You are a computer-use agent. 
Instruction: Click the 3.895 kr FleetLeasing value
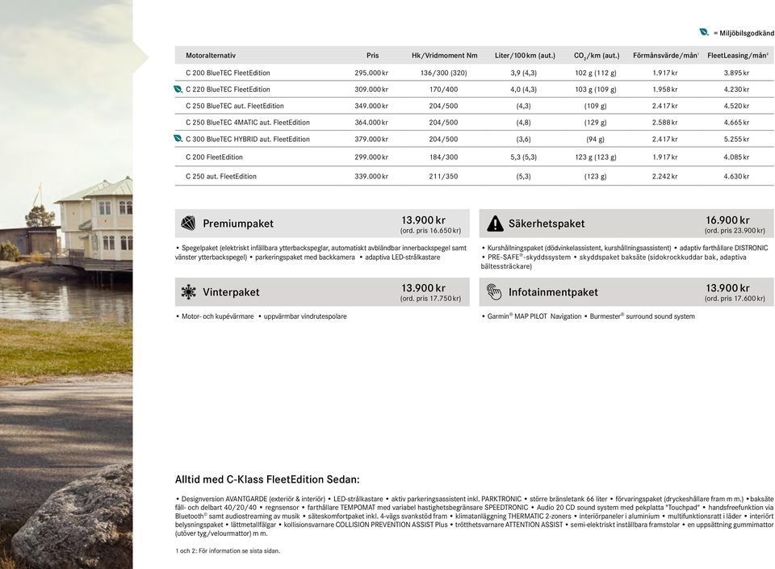click(x=736, y=73)
